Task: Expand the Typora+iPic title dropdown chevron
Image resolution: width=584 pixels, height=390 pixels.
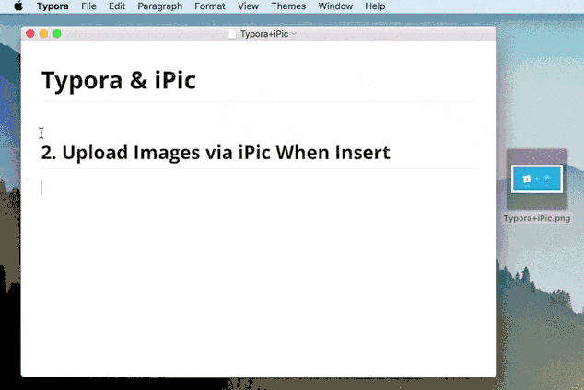Action: [294, 34]
